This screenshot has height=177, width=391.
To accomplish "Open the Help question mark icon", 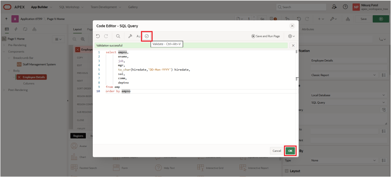I will (345, 7).
